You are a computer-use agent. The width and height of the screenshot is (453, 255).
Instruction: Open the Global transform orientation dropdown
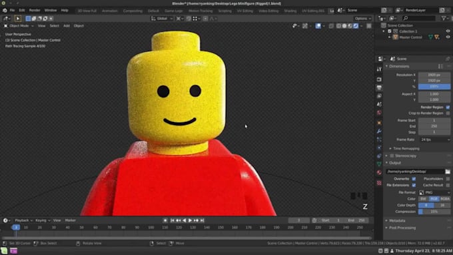(x=162, y=19)
